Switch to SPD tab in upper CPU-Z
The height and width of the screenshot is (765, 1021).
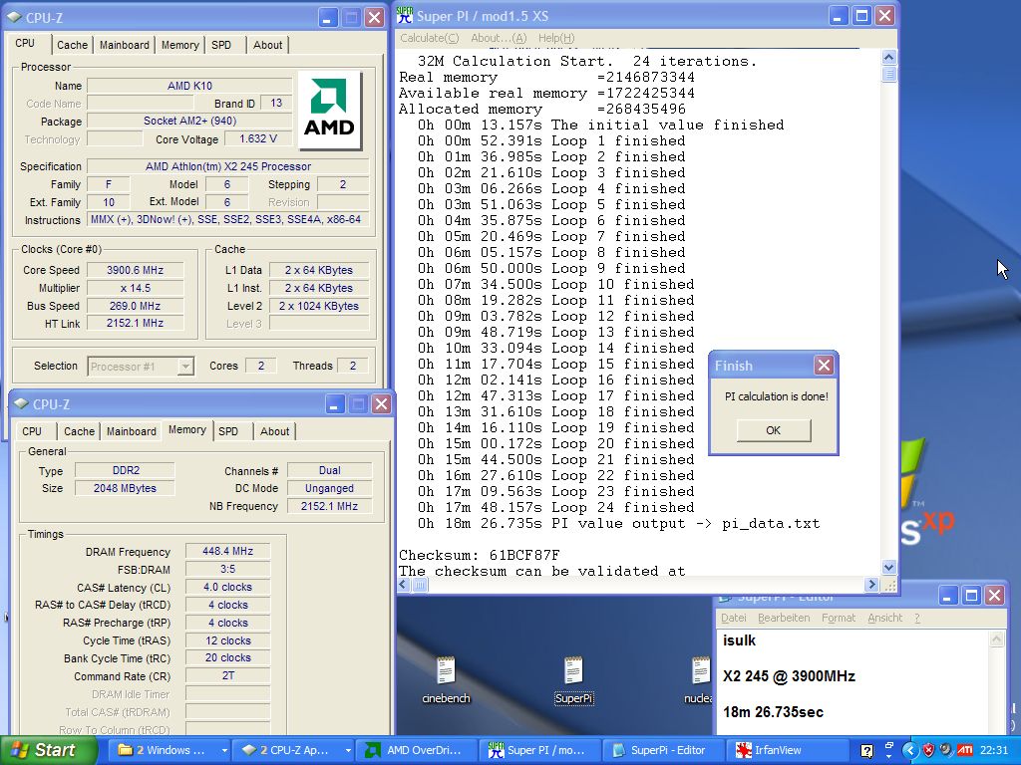click(x=220, y=45)
